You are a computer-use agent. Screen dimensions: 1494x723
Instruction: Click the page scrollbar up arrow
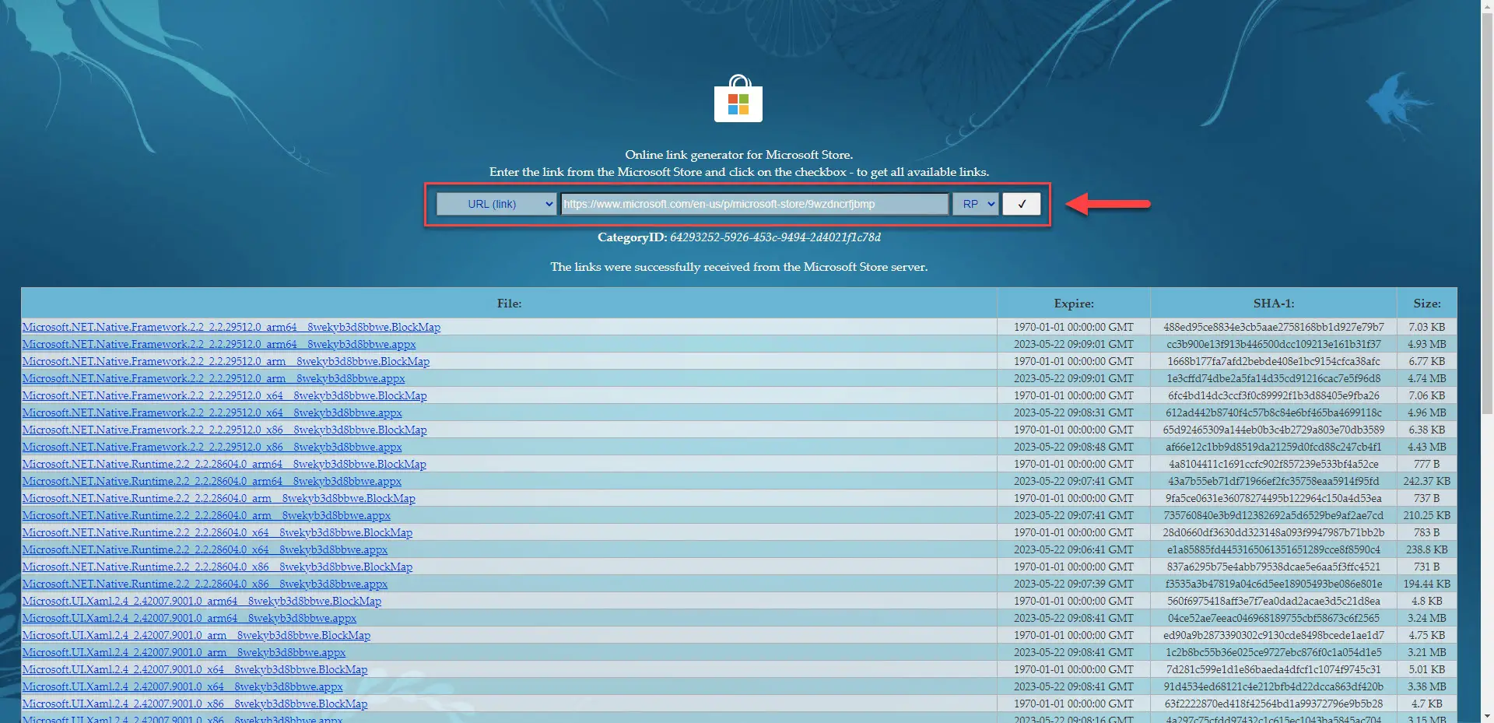(x=1487, y=6)
